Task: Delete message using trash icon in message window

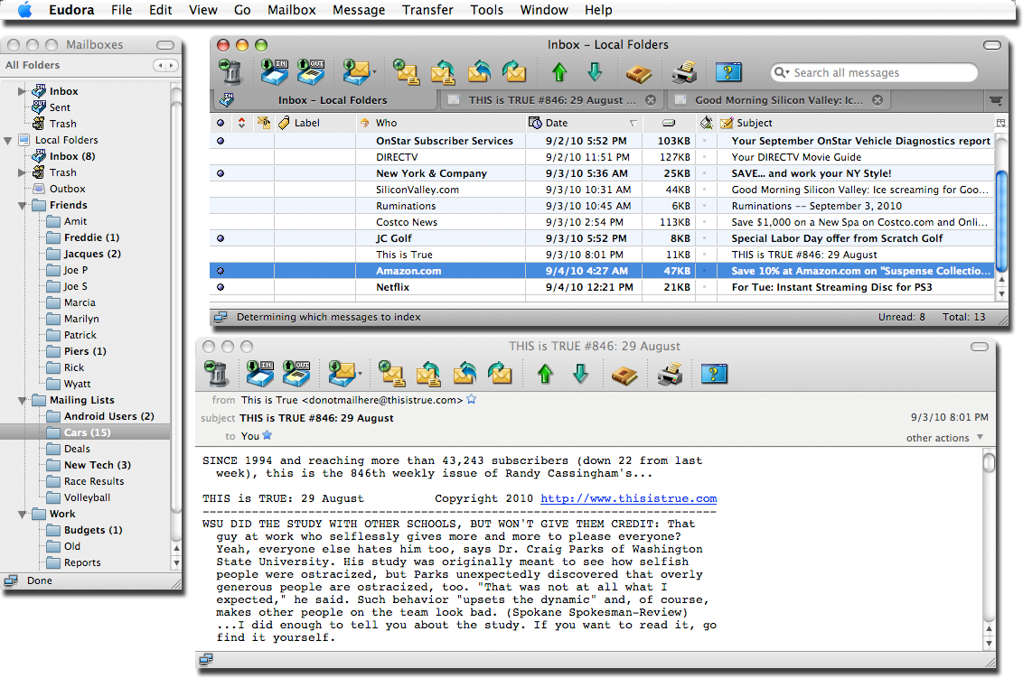Action: pyautogui.click(x=215, y=374)
